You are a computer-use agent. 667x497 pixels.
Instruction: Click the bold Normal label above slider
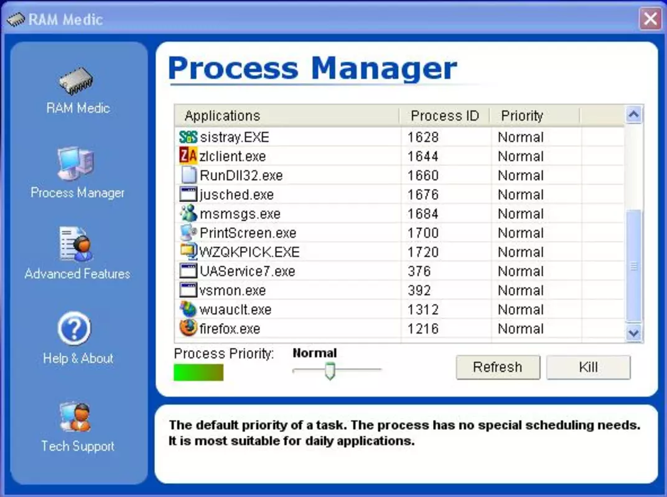tap(315, 353)
